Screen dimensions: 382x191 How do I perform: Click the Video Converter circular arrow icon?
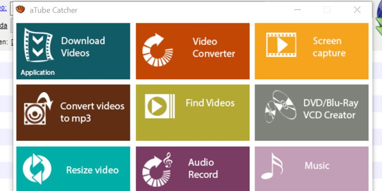pyautogui.click(x=158, y=50)
